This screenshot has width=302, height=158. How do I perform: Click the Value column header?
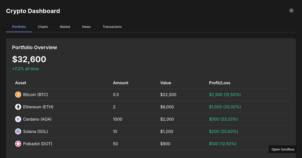[x=166, y=83]
